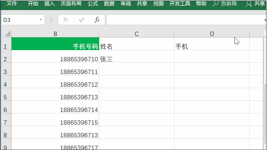The width and height of the screenshot is (267, 150).
Task: Open the Insert Function fx icon
Action: (97, 20)
